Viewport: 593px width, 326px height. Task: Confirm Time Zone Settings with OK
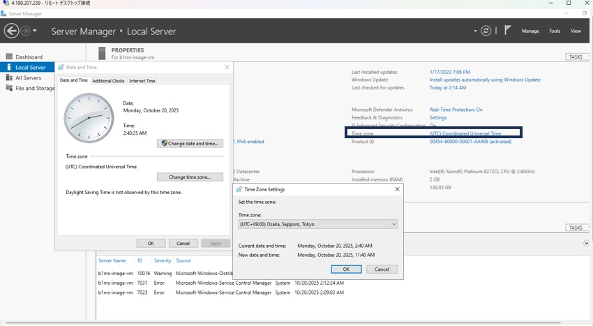[x=346, y=269]
